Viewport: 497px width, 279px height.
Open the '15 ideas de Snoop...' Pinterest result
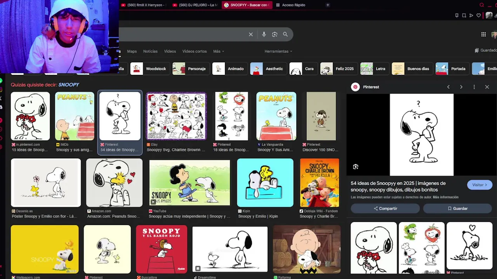(x=30, y=122)
